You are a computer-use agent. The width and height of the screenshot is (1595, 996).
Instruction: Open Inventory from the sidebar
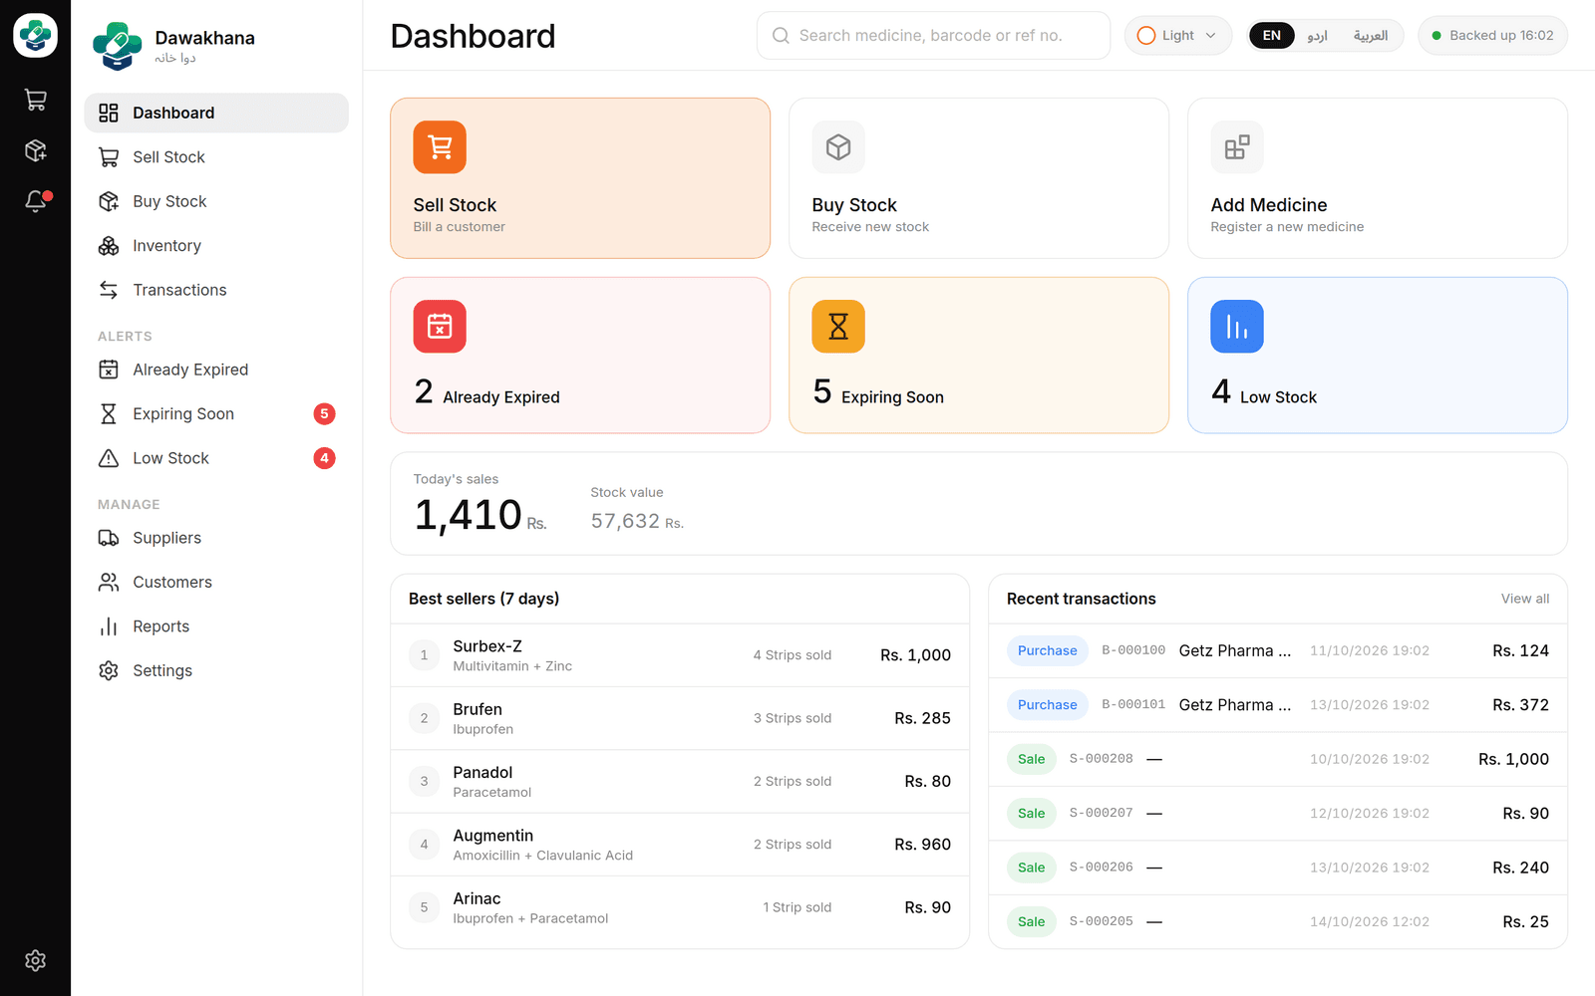coord(216,246)
